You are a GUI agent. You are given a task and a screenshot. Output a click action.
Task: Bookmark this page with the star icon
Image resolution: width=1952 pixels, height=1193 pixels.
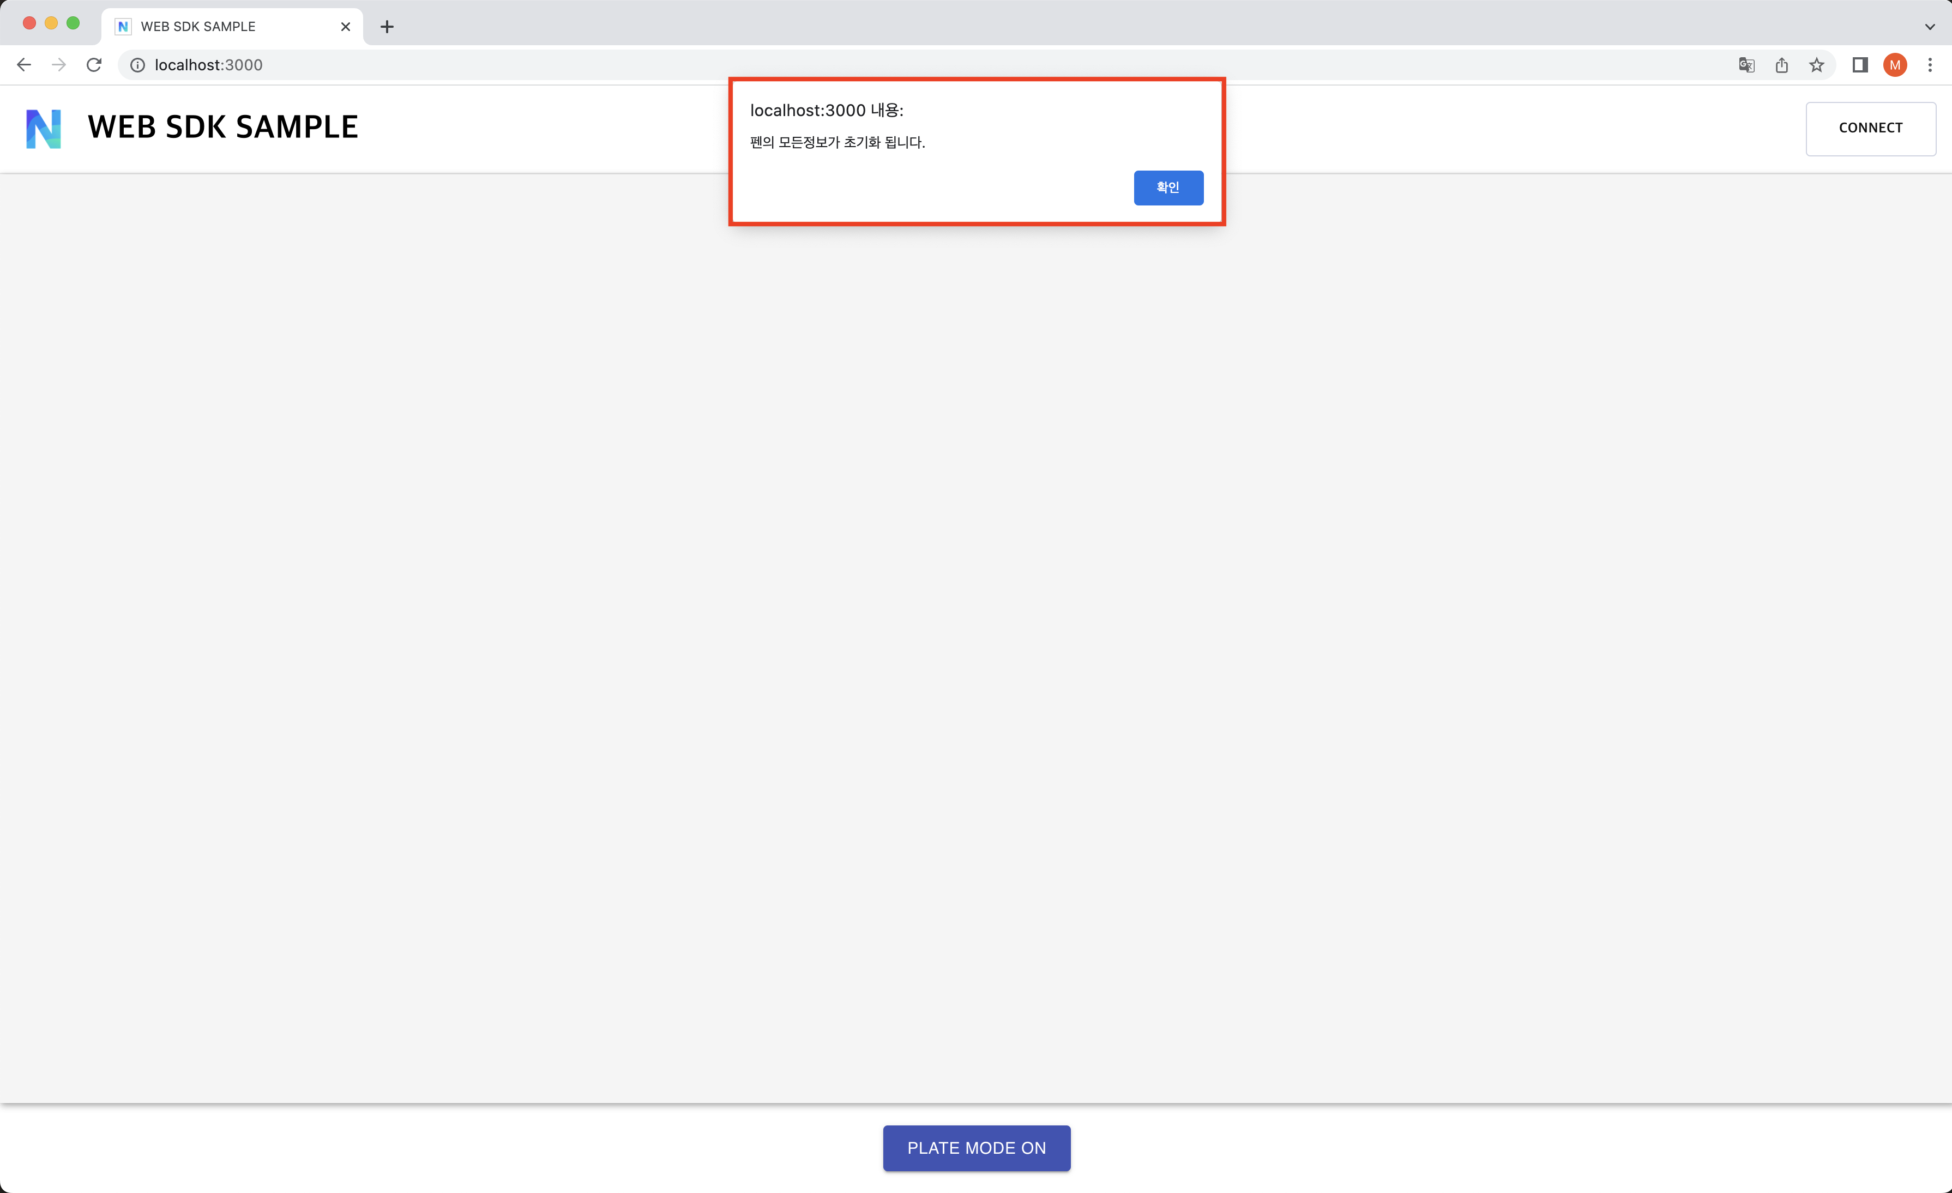(x=1817, y=65)
